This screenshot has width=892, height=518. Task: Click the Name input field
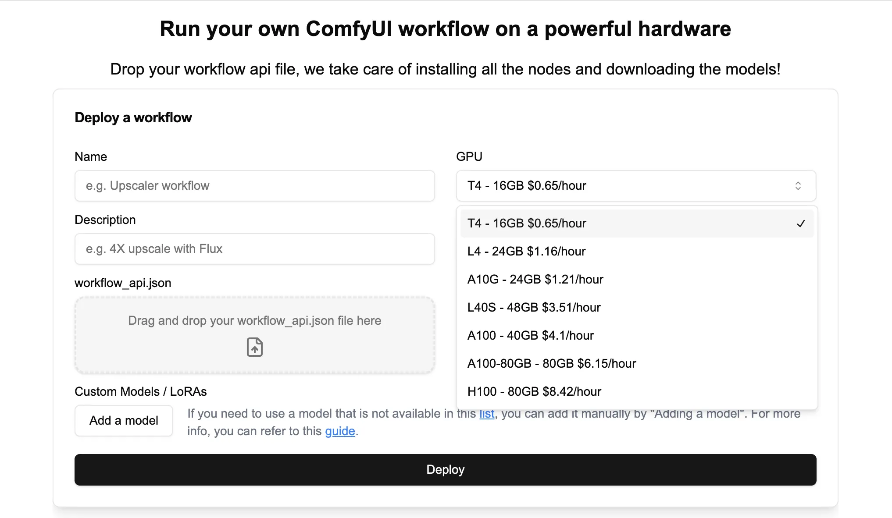click(255, 186)
